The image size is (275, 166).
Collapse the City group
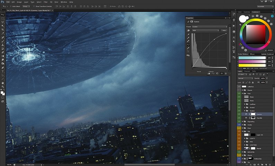click(242, 131)
